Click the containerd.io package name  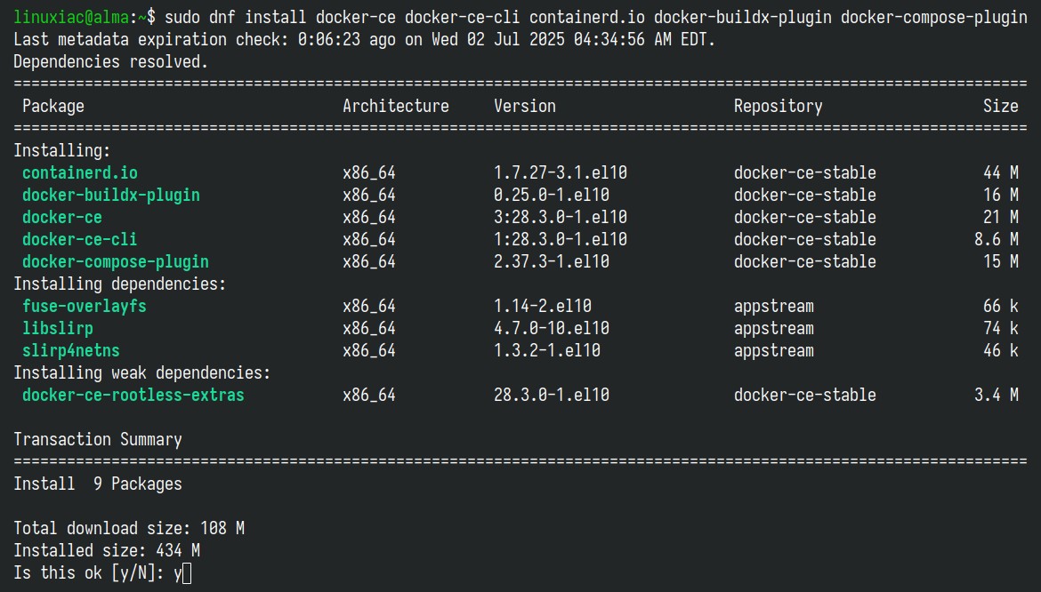(80, 173)
